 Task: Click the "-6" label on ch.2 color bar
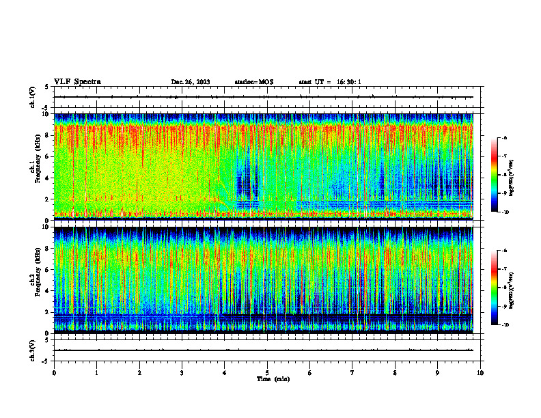tap(505, 251)
